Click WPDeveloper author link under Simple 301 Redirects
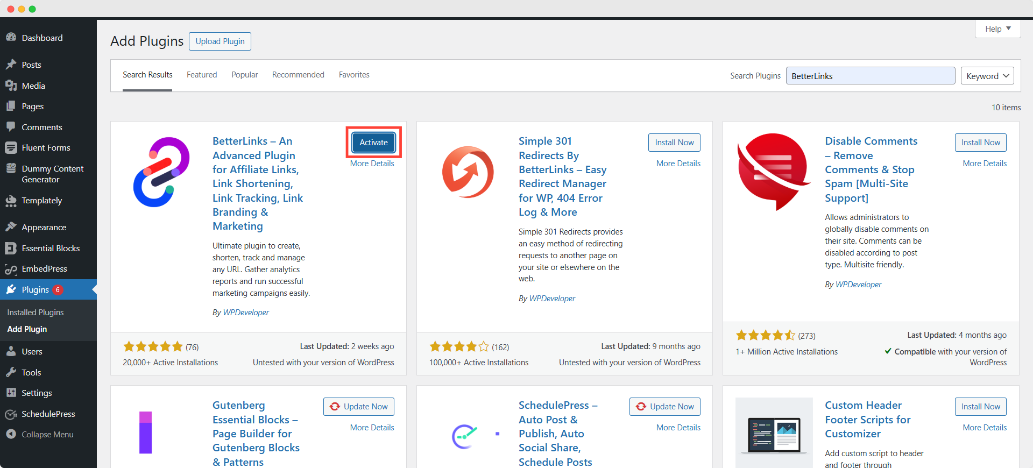 click(552, 299)
